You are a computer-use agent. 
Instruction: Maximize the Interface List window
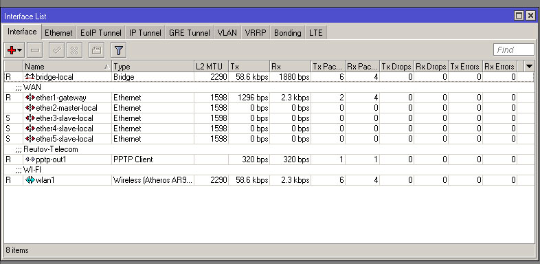(519, 16)
